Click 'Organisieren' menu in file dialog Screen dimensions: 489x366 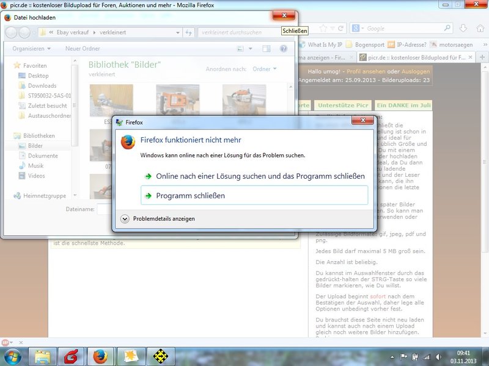tap(32, 49)
